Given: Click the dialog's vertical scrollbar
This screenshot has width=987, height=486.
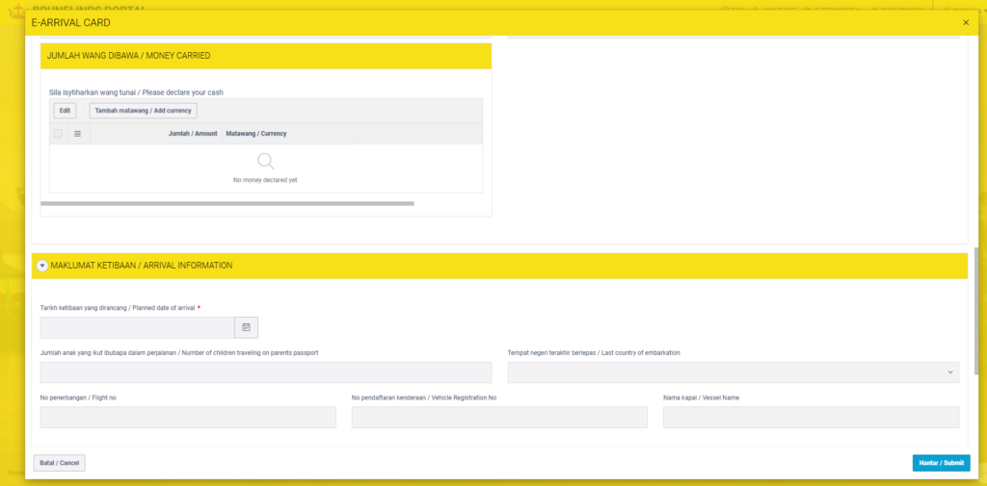Looking at the screenshot, I should coord(977,308).
